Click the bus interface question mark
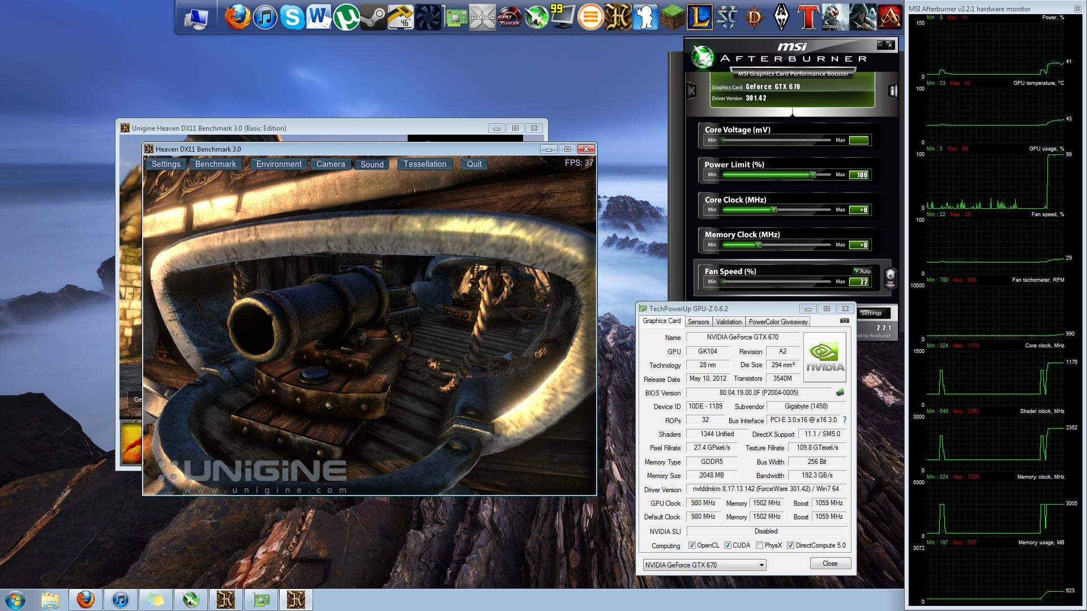The image size is (1087, 611). coord(845,420)
